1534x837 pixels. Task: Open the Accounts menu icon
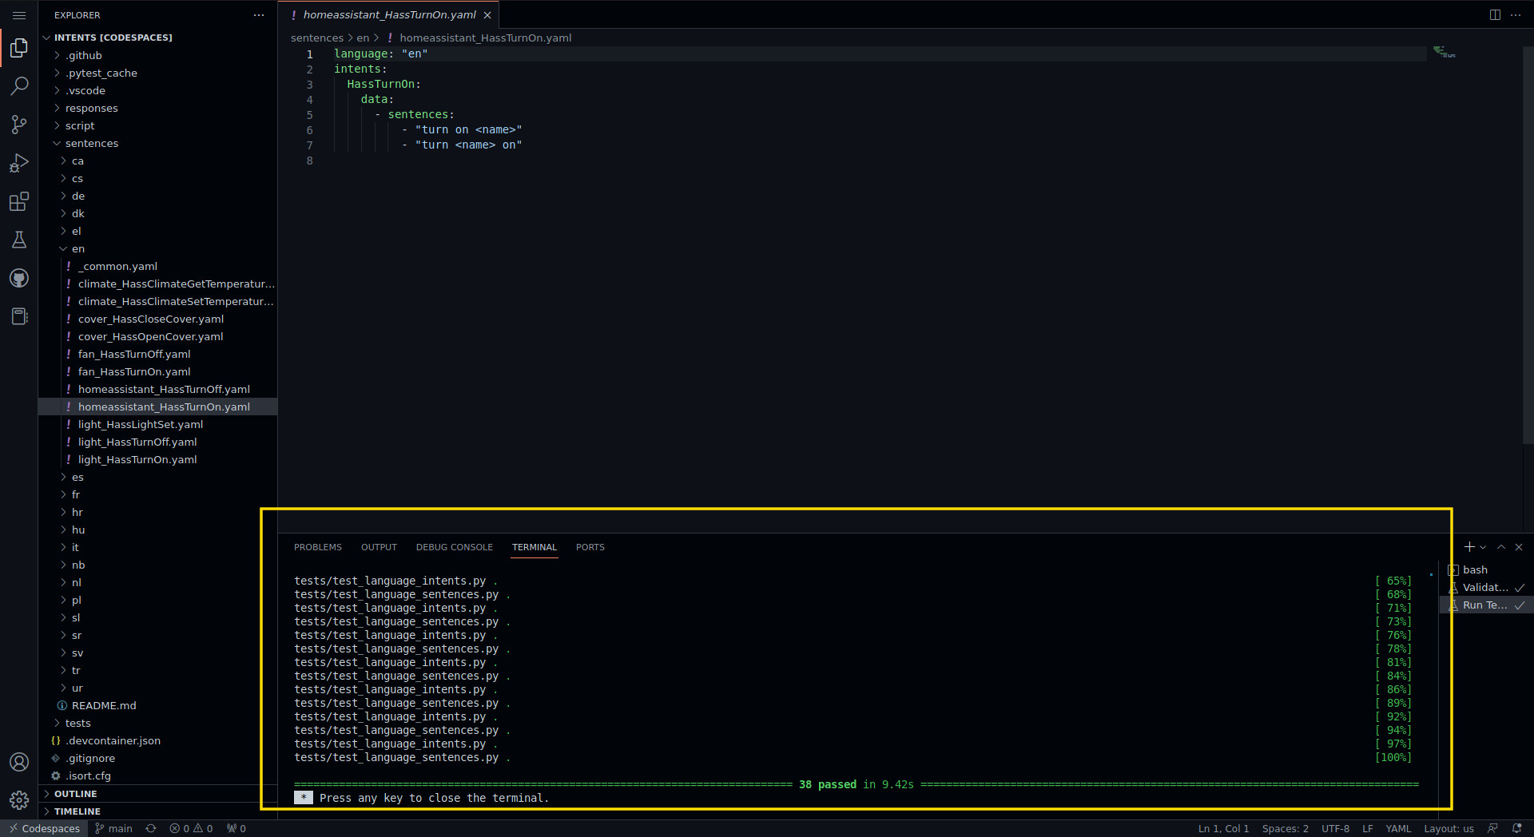point(19,762)
